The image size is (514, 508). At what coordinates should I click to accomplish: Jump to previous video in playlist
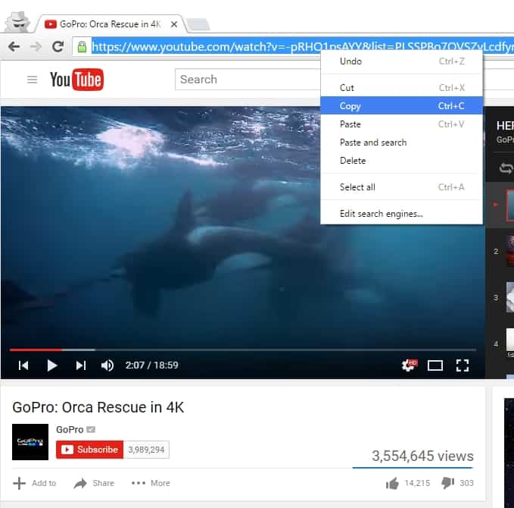pyautogui.click(x=23, y=365)
